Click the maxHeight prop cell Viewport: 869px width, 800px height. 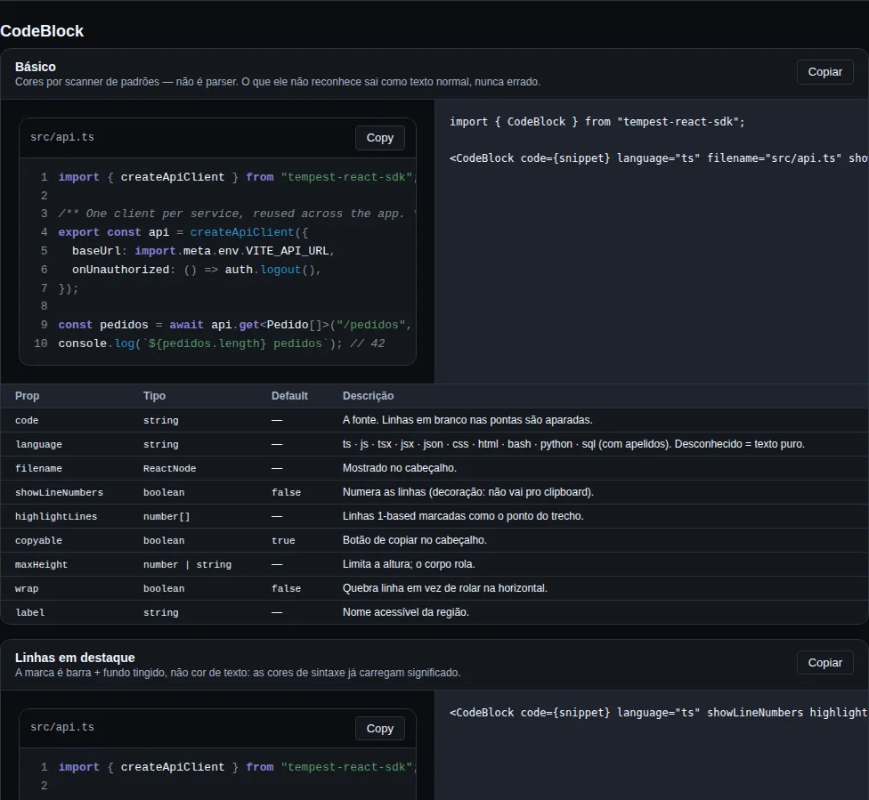(x=41, y=564)
